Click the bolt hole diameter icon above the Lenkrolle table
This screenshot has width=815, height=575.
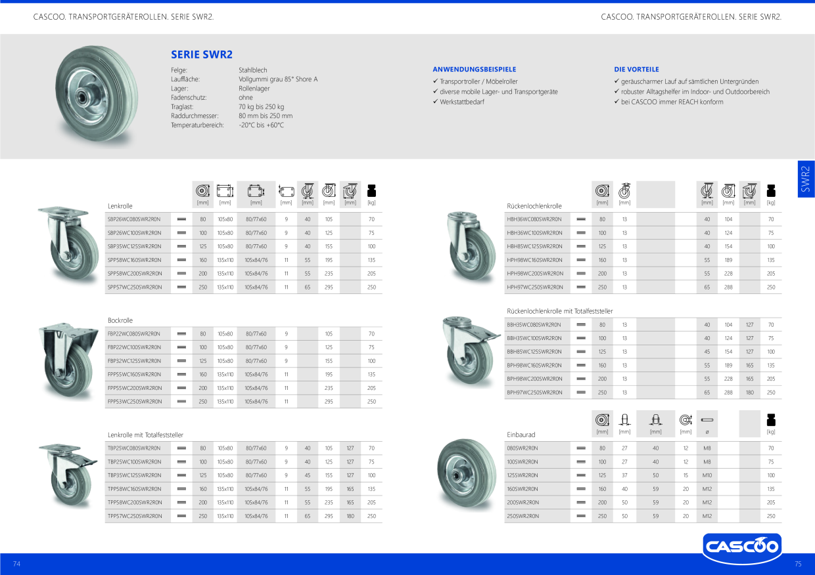(x=285, y=190)
